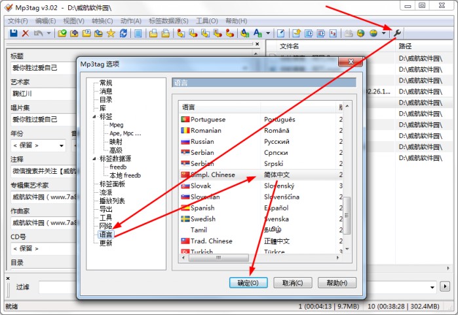Click the green-blue globe web sources icon
The width and height of the screenshot is (458, 315).
coord(361,33)
